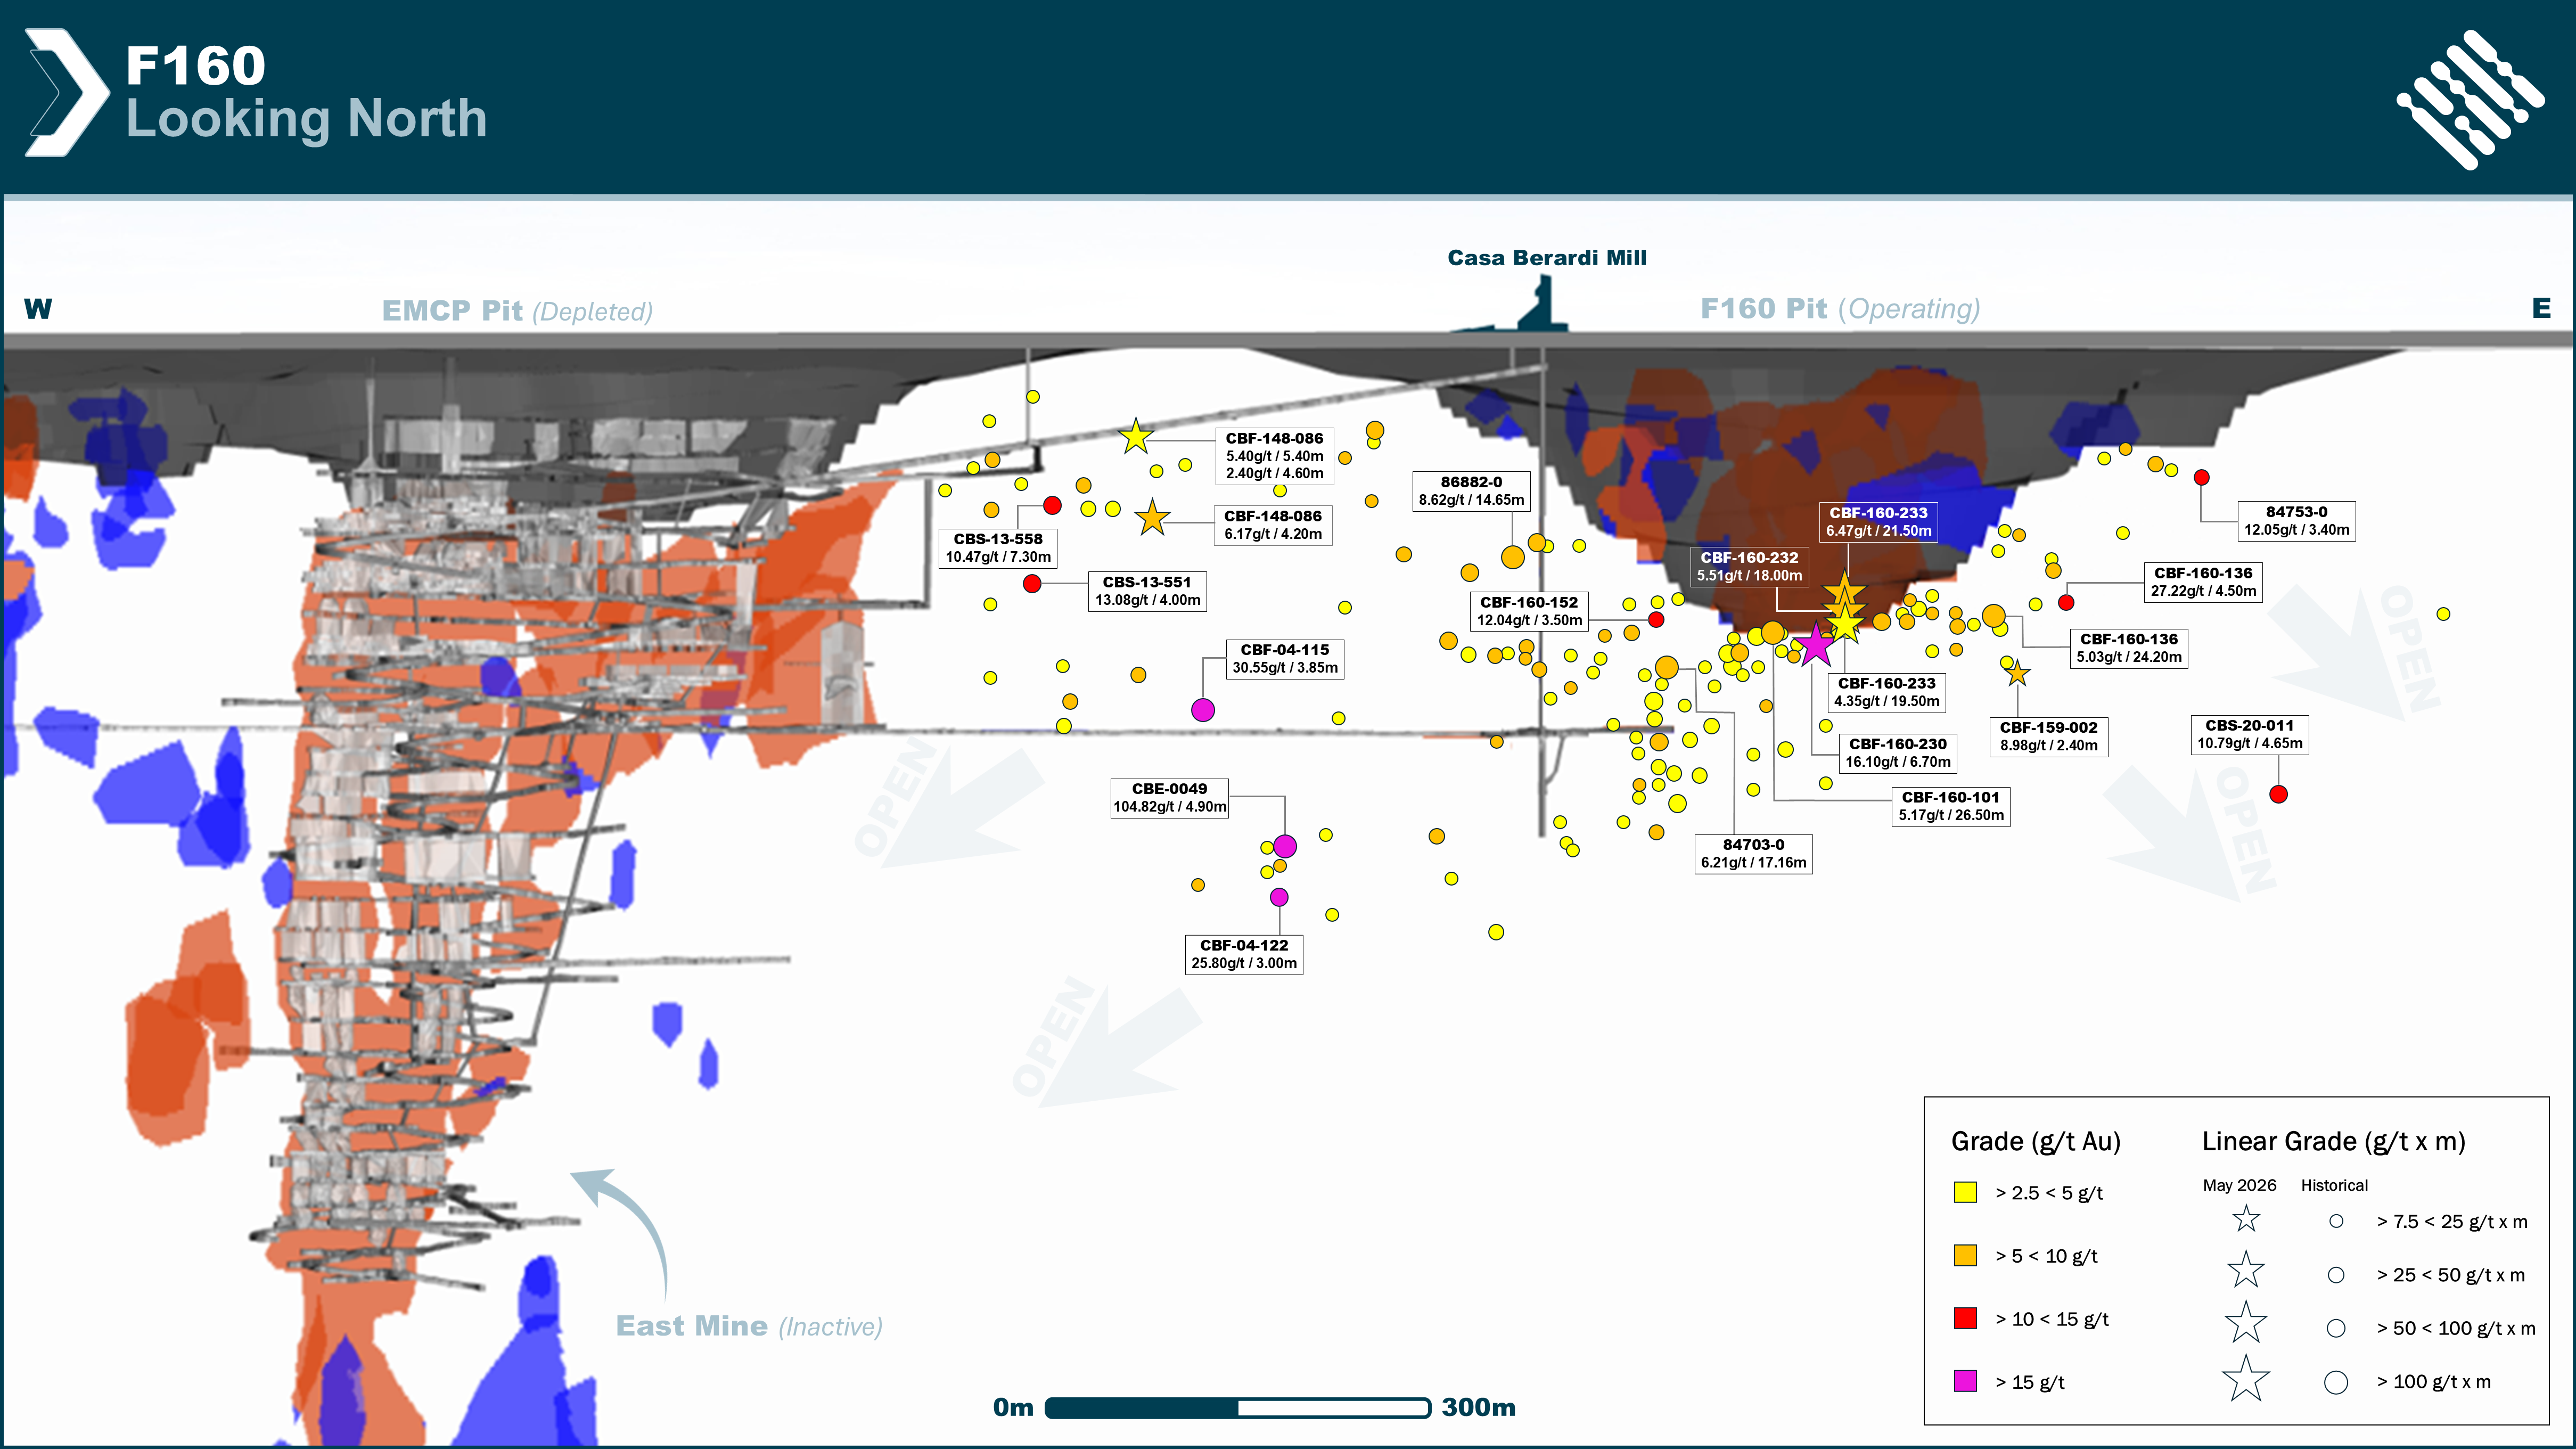Click the 'East Mine (Inactive)' label
This screenshot has width=2576, height=1449.
pyautogui.click(x=749, y=1326)
